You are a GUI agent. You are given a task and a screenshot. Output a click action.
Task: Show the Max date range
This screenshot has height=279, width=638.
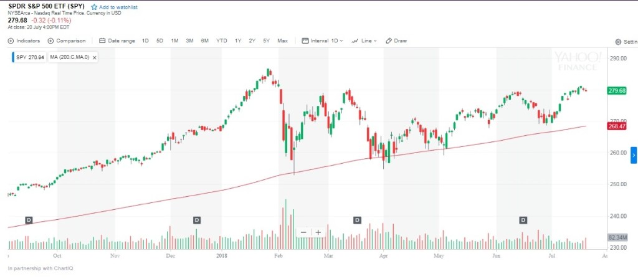(282, 41)
